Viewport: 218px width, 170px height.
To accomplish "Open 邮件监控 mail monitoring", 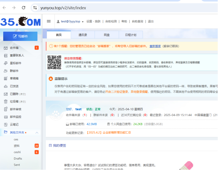I will click(15, 117).
